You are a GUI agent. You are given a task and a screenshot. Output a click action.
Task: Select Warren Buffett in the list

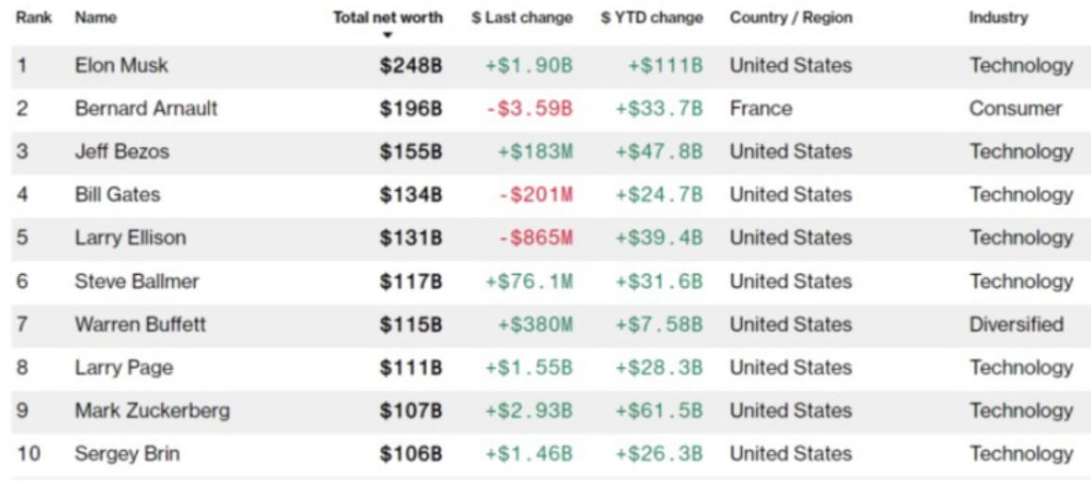140,325
